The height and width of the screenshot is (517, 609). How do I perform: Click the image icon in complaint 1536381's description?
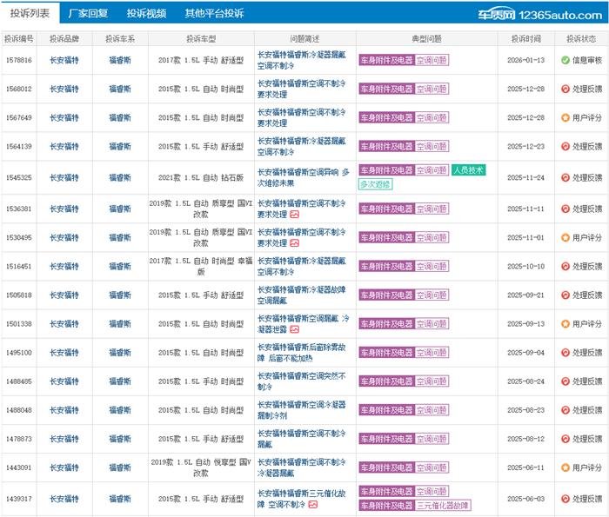click(x=294, y=215)
